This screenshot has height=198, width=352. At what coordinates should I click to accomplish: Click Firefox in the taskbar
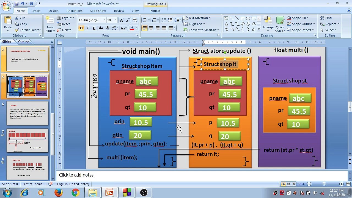pos(58,193)
